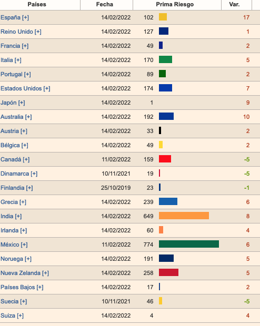Sort by the Prima Riesgo column header
The image size is (260, 326).
[175, 4]
